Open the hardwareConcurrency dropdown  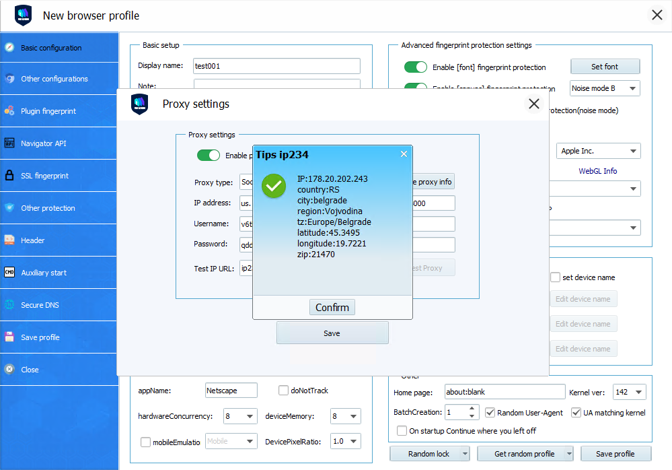coord(240,417)
